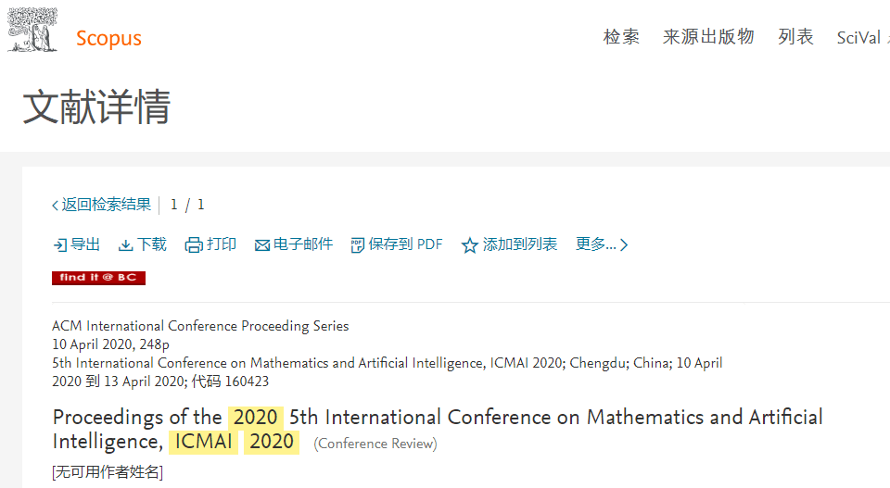Screen dimensions: 890x488
Task: Open the 检索 menu item
Action: [621, 37]
